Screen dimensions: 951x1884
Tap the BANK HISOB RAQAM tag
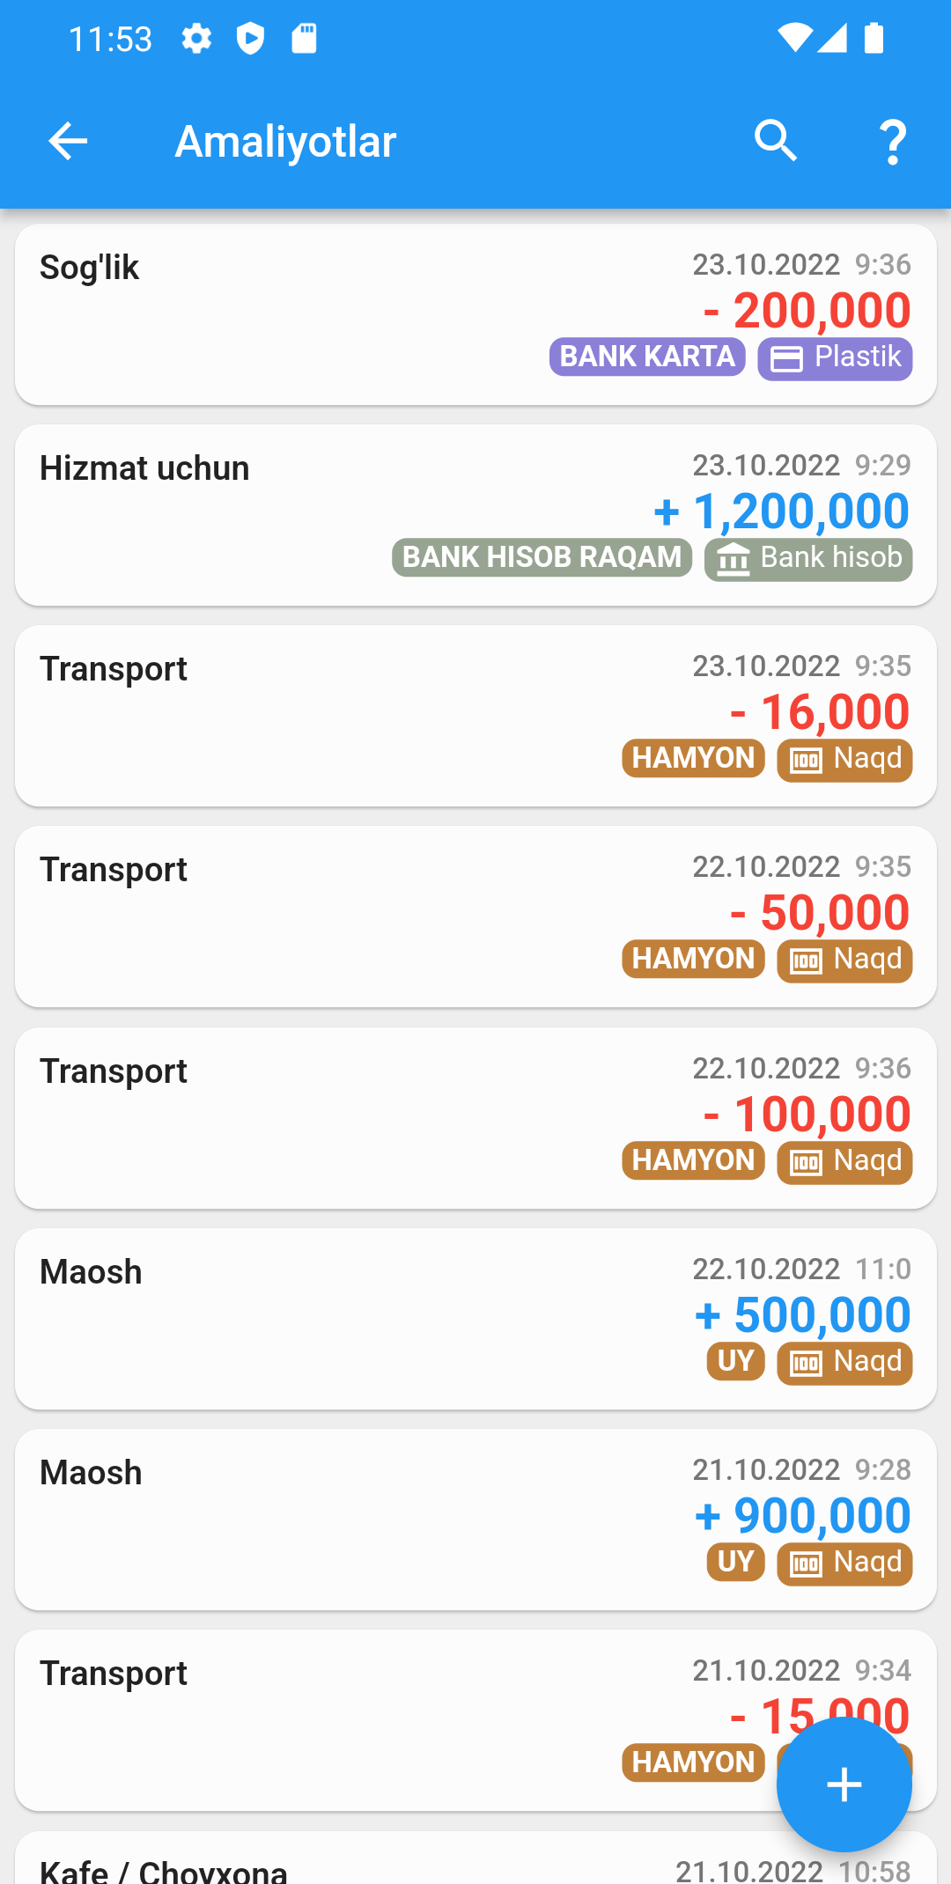542,557
